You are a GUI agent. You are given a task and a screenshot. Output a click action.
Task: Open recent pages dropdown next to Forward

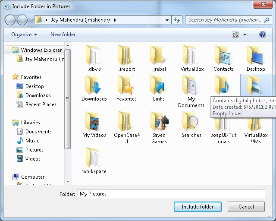[31, 20]
